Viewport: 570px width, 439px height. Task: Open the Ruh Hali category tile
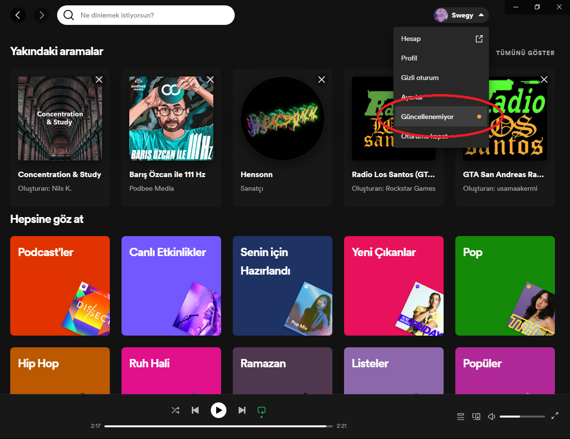coord(171,371)
